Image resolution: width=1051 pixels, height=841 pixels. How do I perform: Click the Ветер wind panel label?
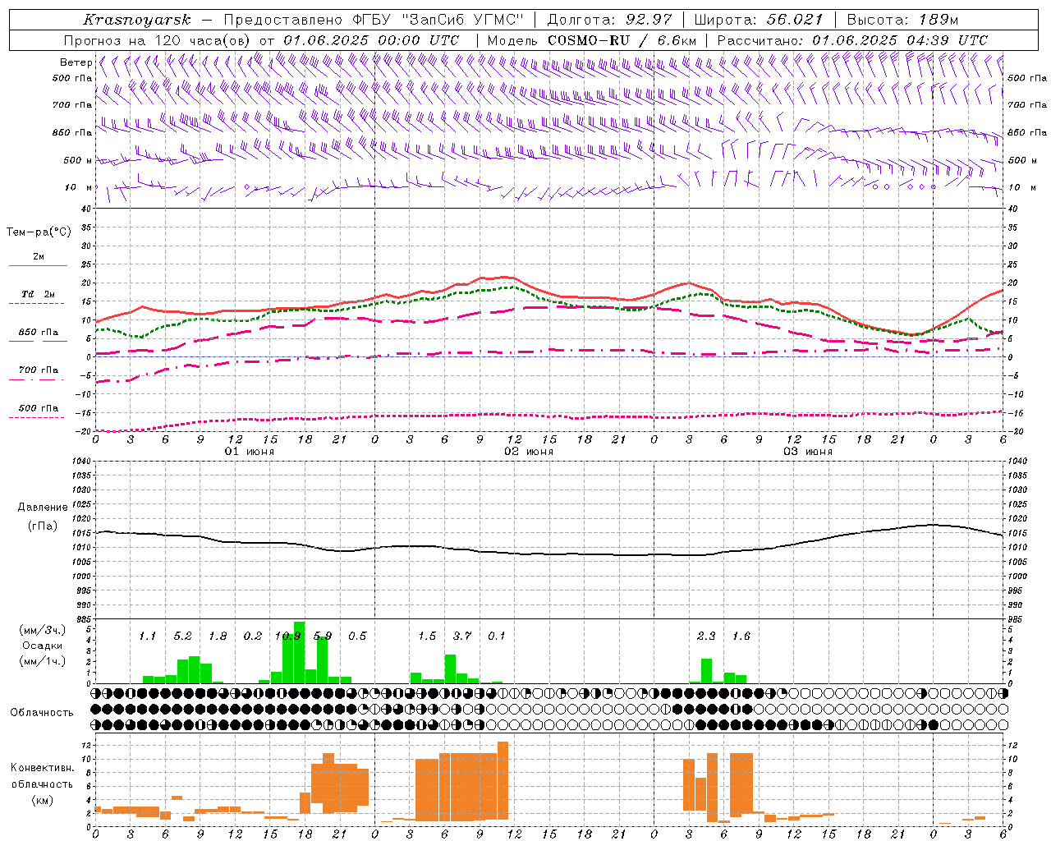click(76, 62)
